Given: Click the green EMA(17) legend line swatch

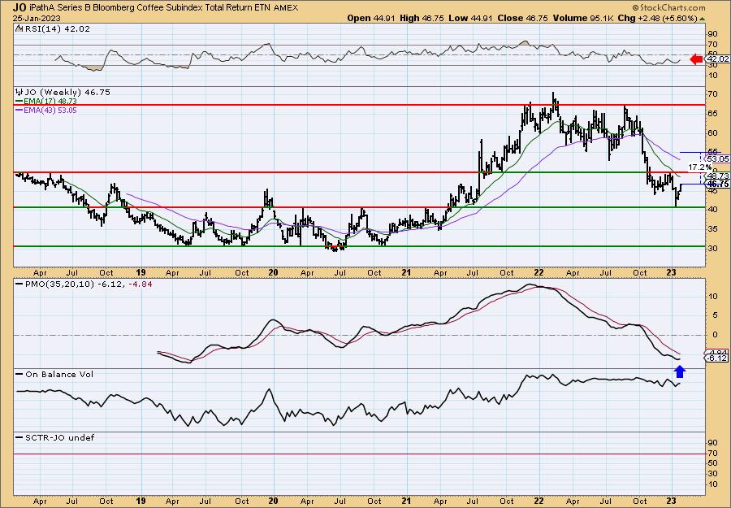Looking at the screenshot, I should click(19, 102).
